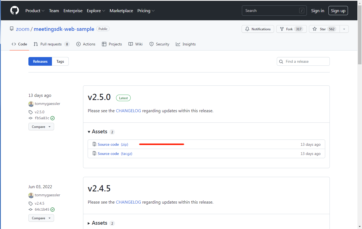Screen dimensions: 362x229
Task: Focus the top Search input field
Action: (274, 11)
